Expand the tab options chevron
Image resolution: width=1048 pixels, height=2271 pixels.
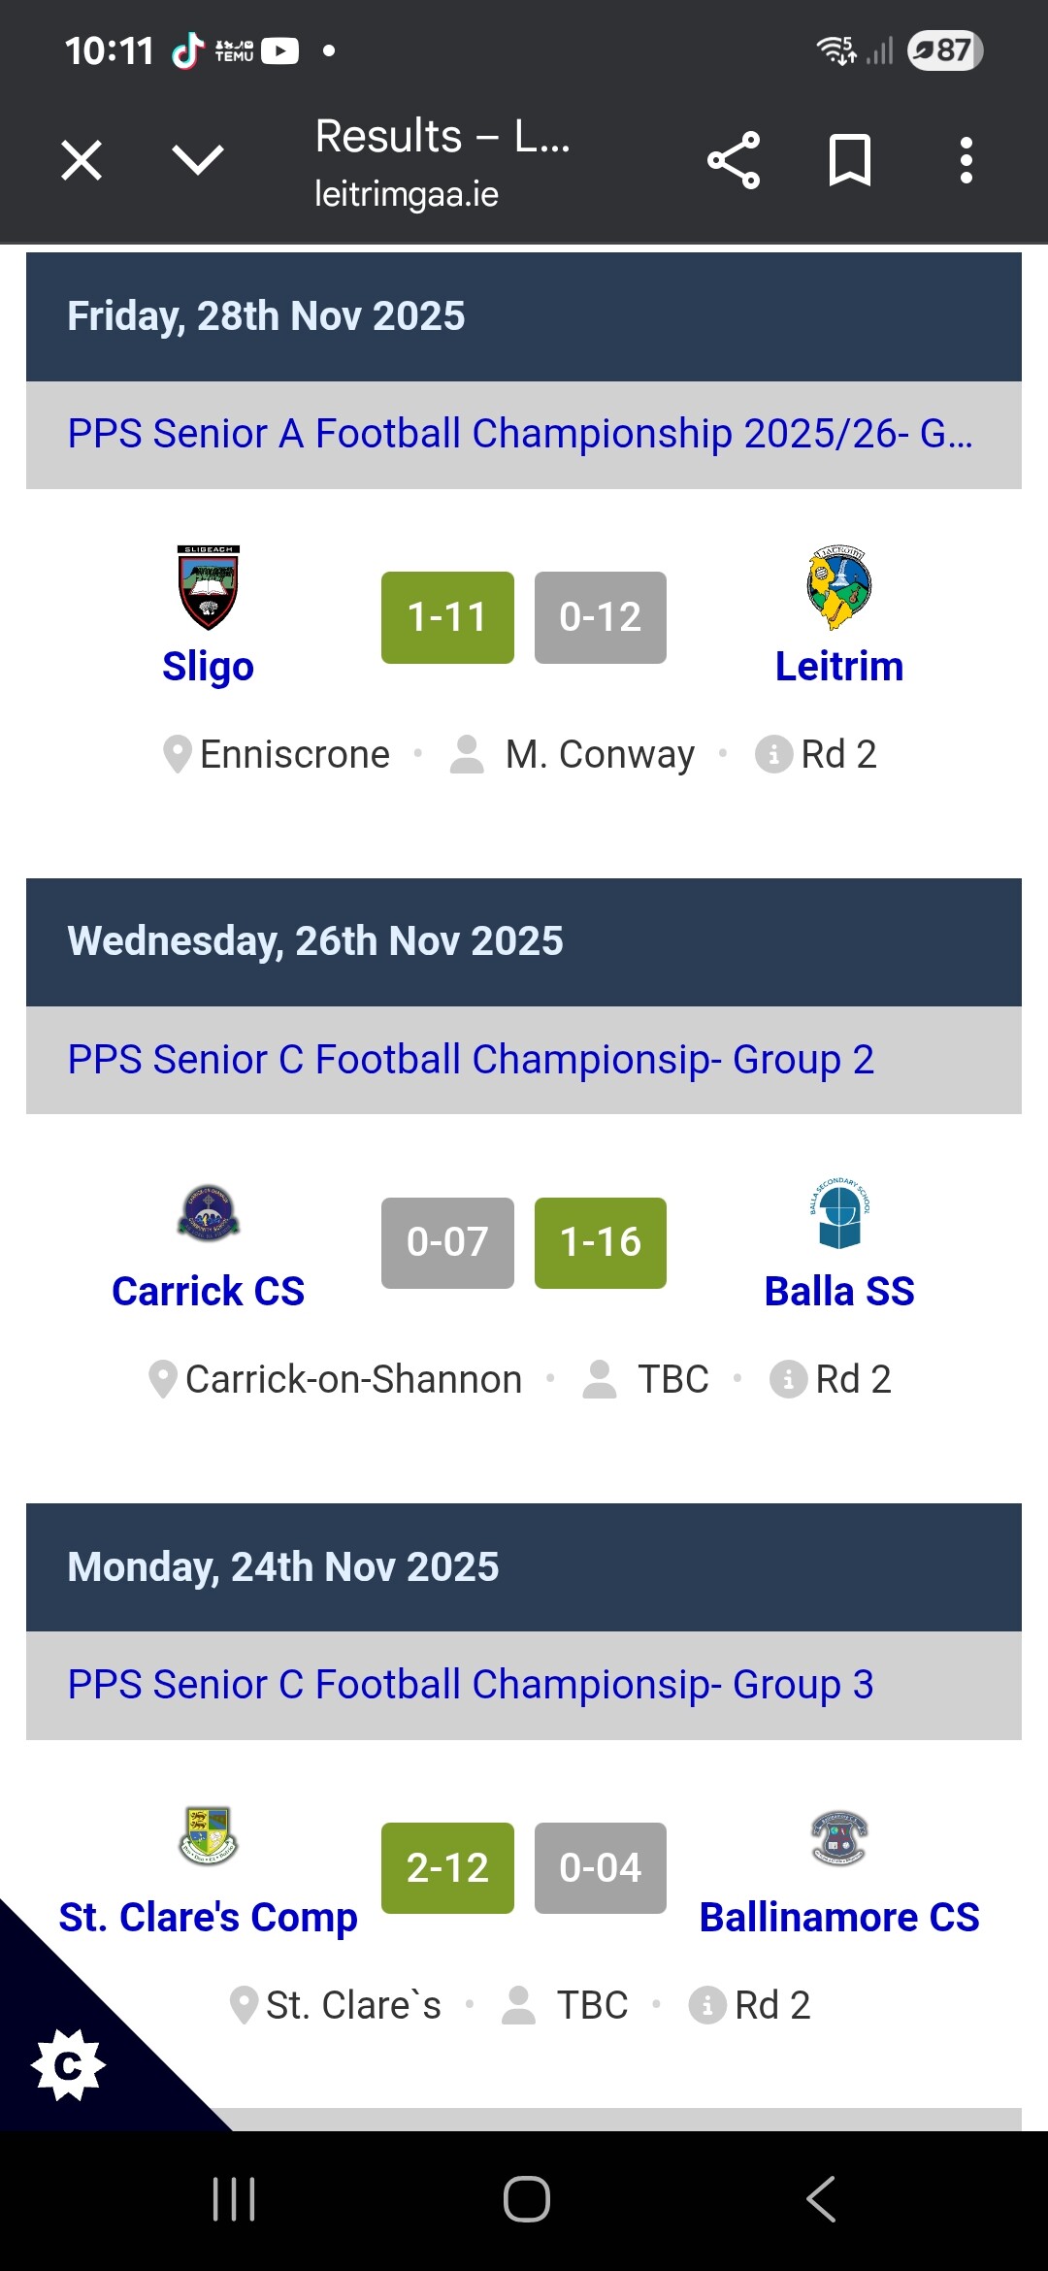tap(198, 160)
